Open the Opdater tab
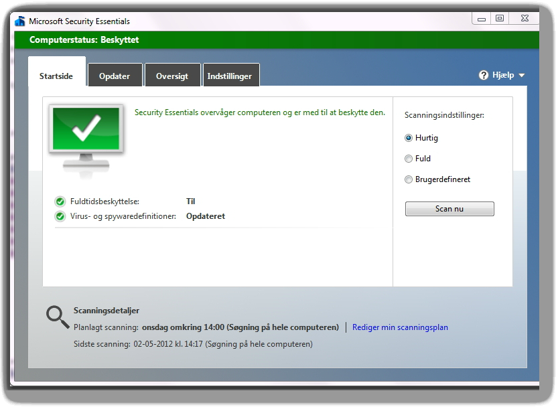The width and height of the screenshot is (556, 407). (115, 75)
